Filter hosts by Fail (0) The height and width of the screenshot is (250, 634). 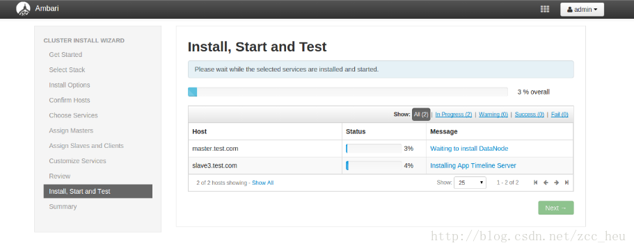(x=560, y=115)
